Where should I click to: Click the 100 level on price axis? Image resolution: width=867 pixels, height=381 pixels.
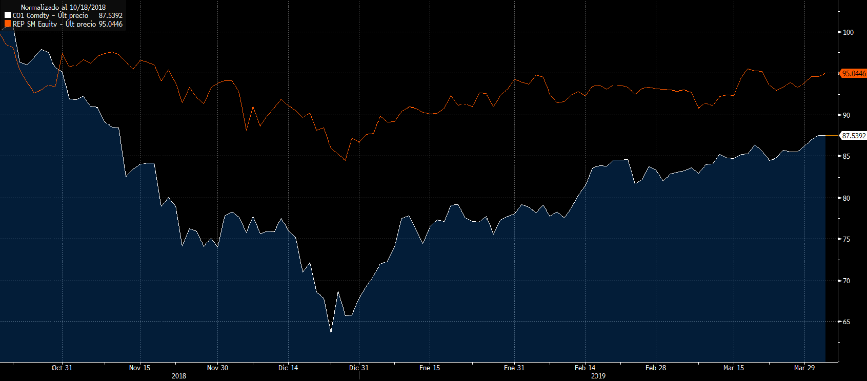point(848,32)
